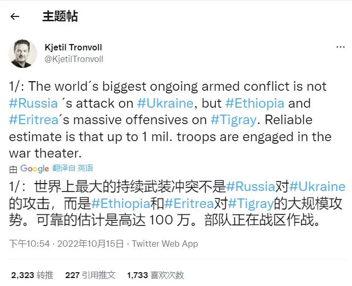This screenshot has height=286, width=352.
Task: Click the Google translation logo
Action: click(34, 169)
